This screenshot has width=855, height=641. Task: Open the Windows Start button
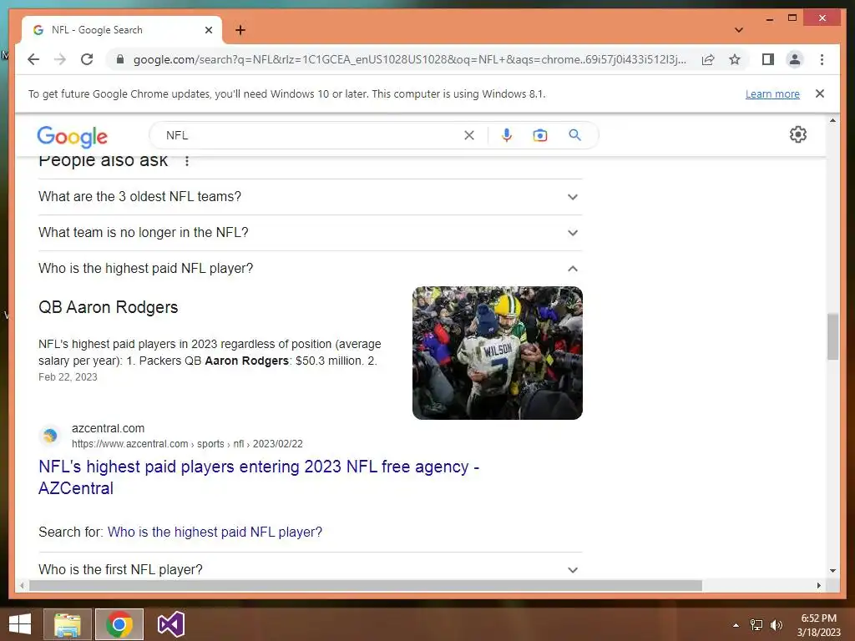(20, 624)
